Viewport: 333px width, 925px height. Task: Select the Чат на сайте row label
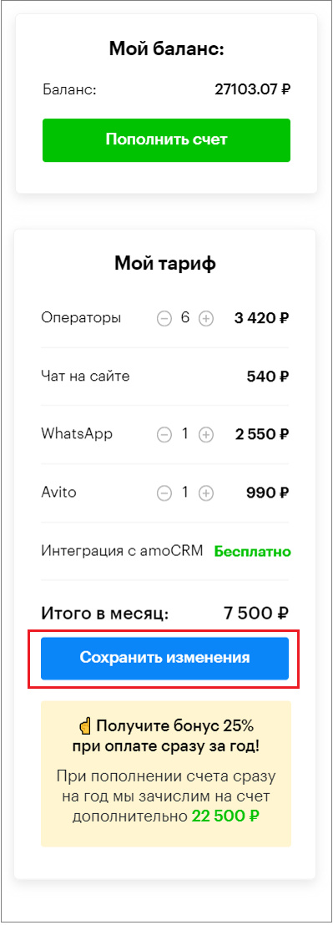[x=85, y=376]
